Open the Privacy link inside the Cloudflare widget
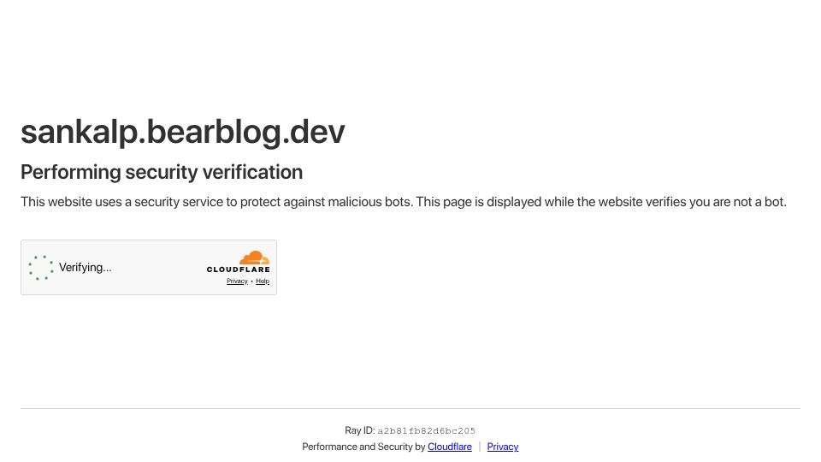The height and width of the screenshot is (462, 821). click(237, 281)
